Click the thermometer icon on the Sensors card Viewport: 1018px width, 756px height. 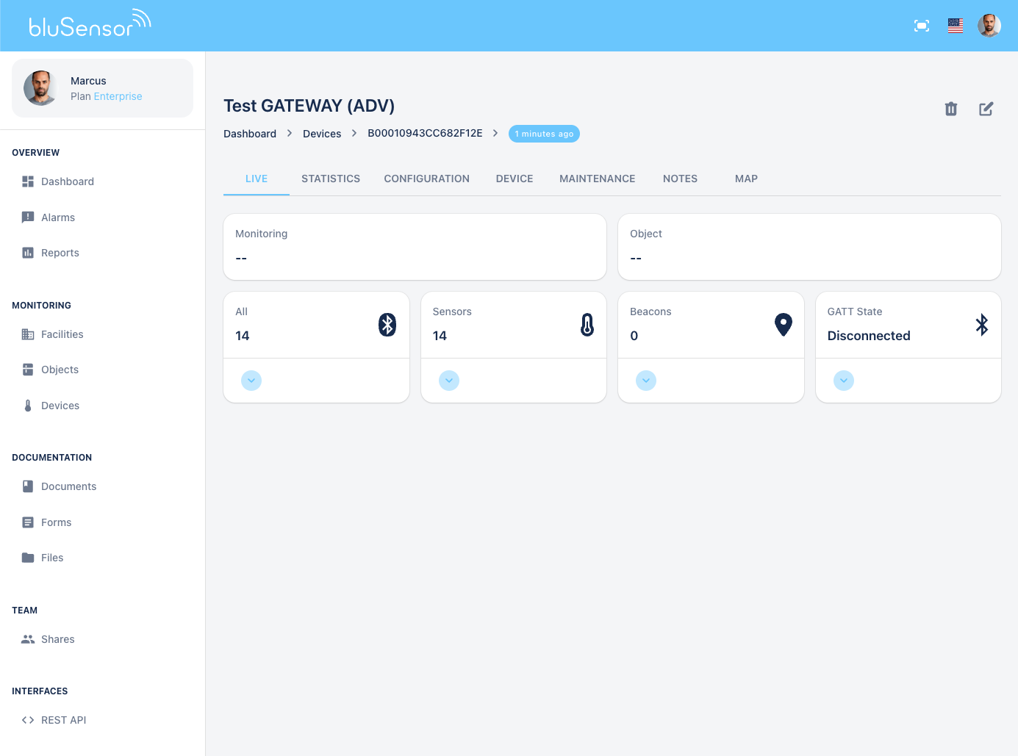pos(587,324)
